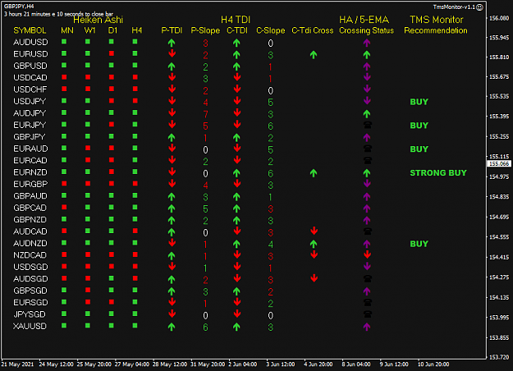Viewport: 513px width, 371px height.
Task: Click the AUDUSD purple up crossing arrow
Action: click(367, 43)
